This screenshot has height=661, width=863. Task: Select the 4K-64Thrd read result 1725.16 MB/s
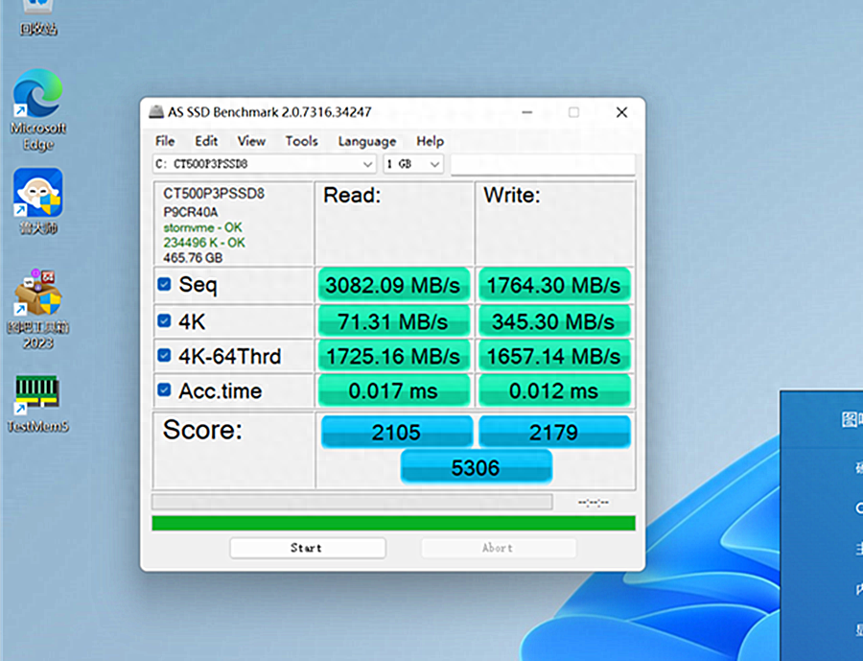393,356
